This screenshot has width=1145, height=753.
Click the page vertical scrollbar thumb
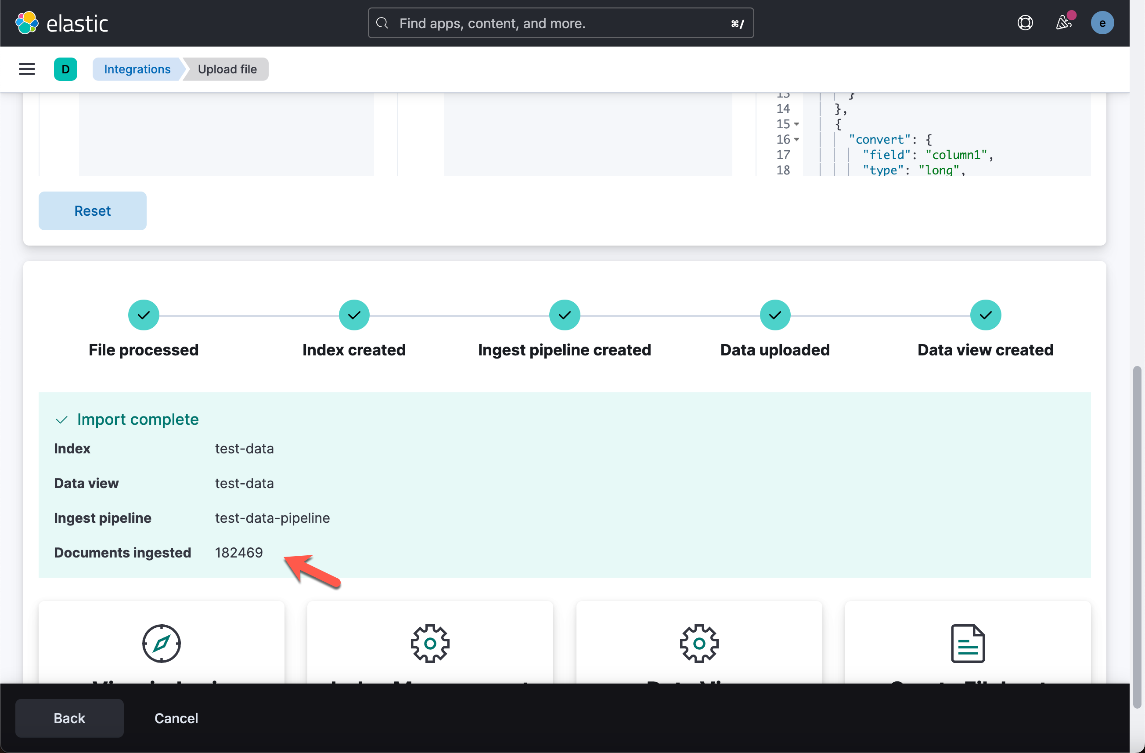pyautogui.click(x=1136, y=537)
